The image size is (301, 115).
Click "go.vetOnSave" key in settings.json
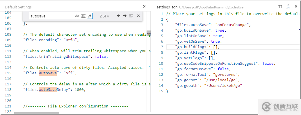(x=190, y=42)
